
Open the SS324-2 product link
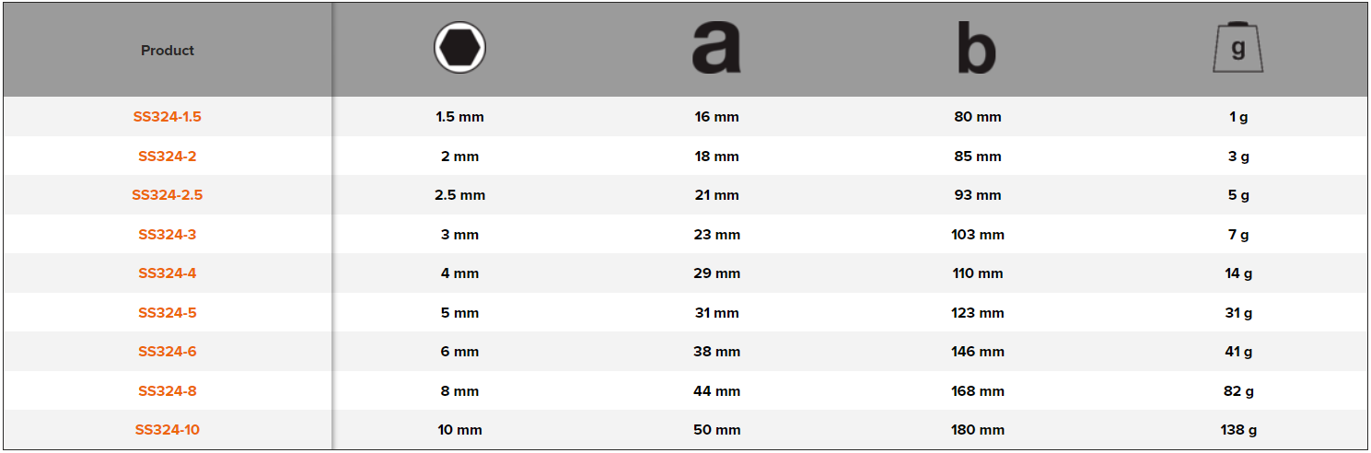point(168,157)
